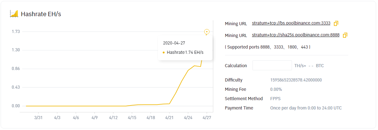Image resolution: width=378 pixels, height=130 pixels.
Task: Copy the bs.poolbinance.com:3333 mining URL
Action: [x=336, y=23]
